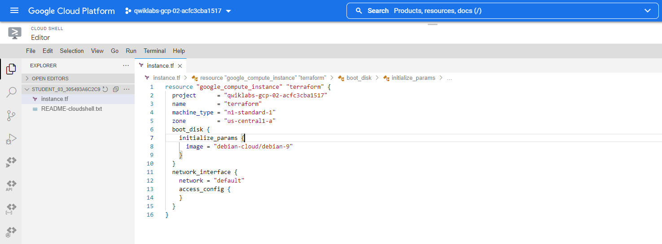Click the "us-central1-a" zone value
The height and width of the screenshot is (244, 662).
click(x=250, y=121)
